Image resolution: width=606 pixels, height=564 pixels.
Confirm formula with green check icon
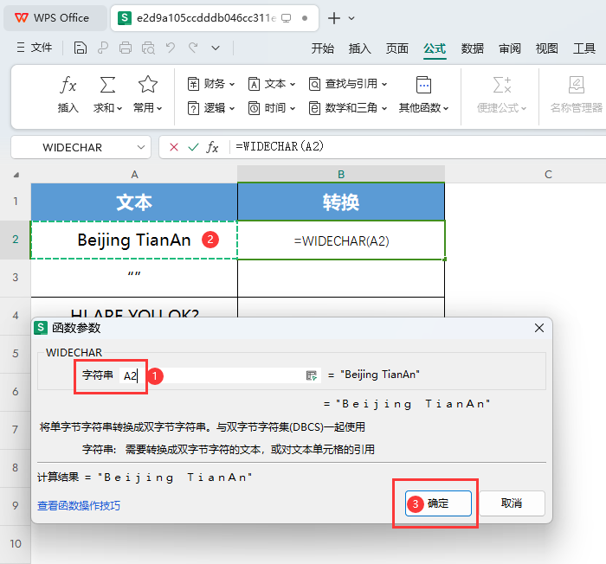point(193,147)
